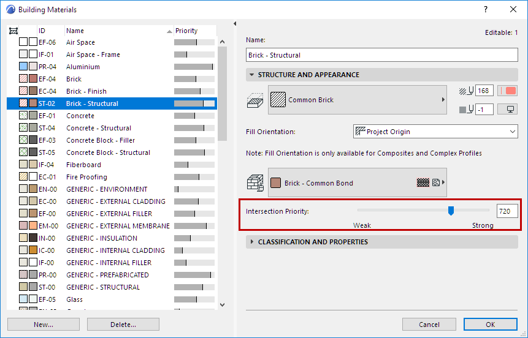Open Common Brick cut fill selector
Image resolution: width=528 pixels, height=338 pixels.
tap(358, 100)
